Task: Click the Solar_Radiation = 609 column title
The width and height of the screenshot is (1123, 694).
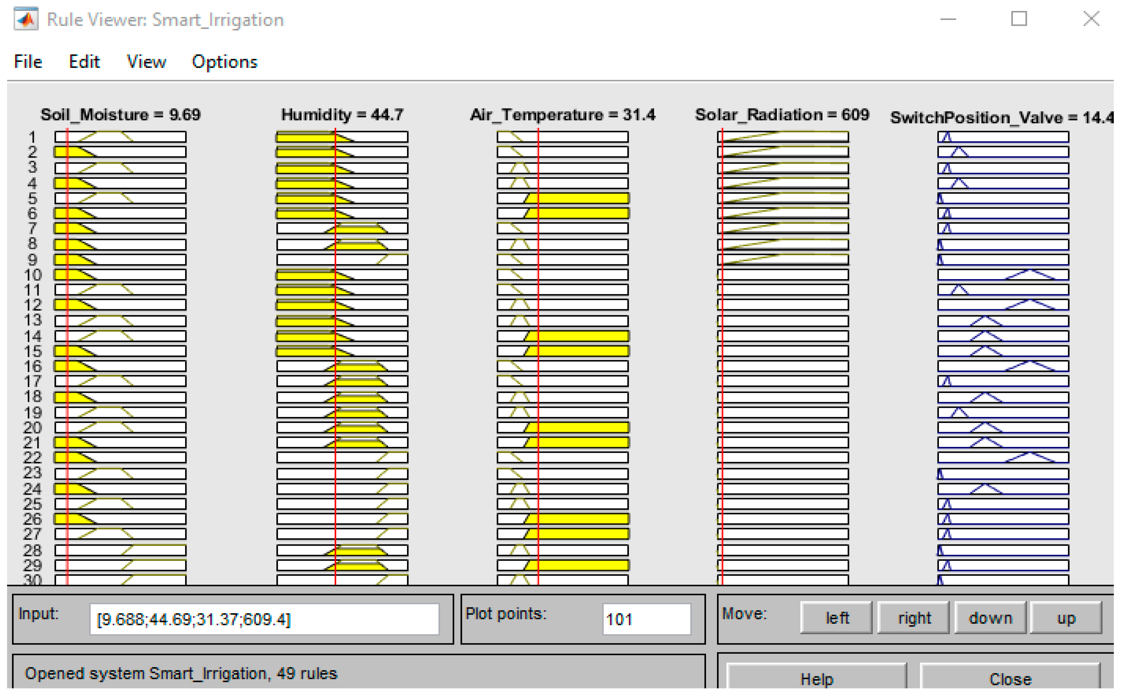Action: point(782,114)
